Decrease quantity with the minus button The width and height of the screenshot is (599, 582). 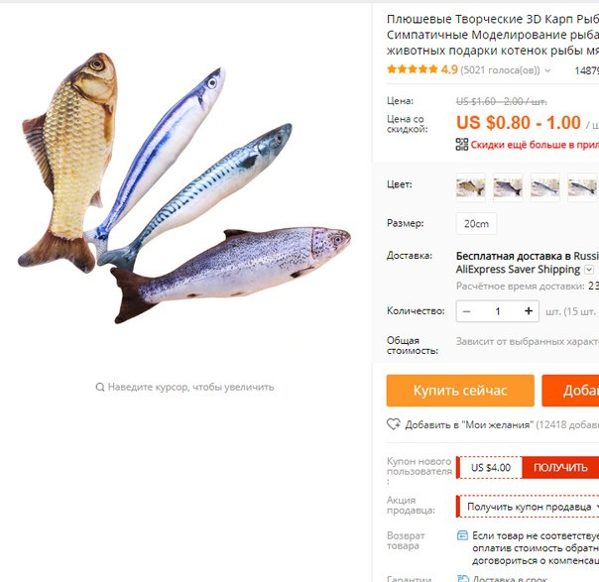coord(466,311)
